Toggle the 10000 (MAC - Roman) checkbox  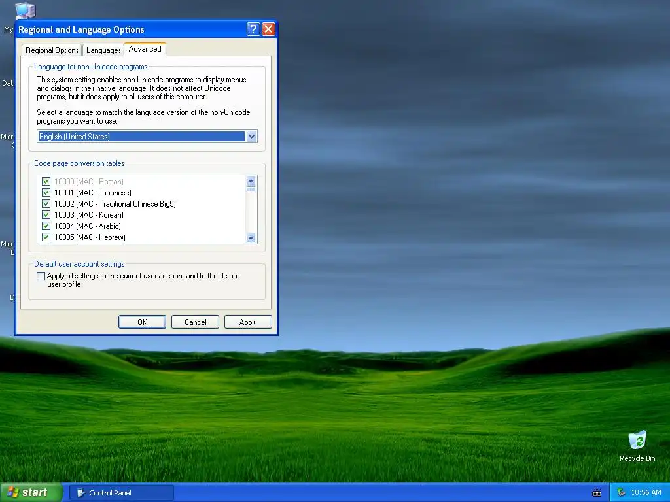(46, 182)
